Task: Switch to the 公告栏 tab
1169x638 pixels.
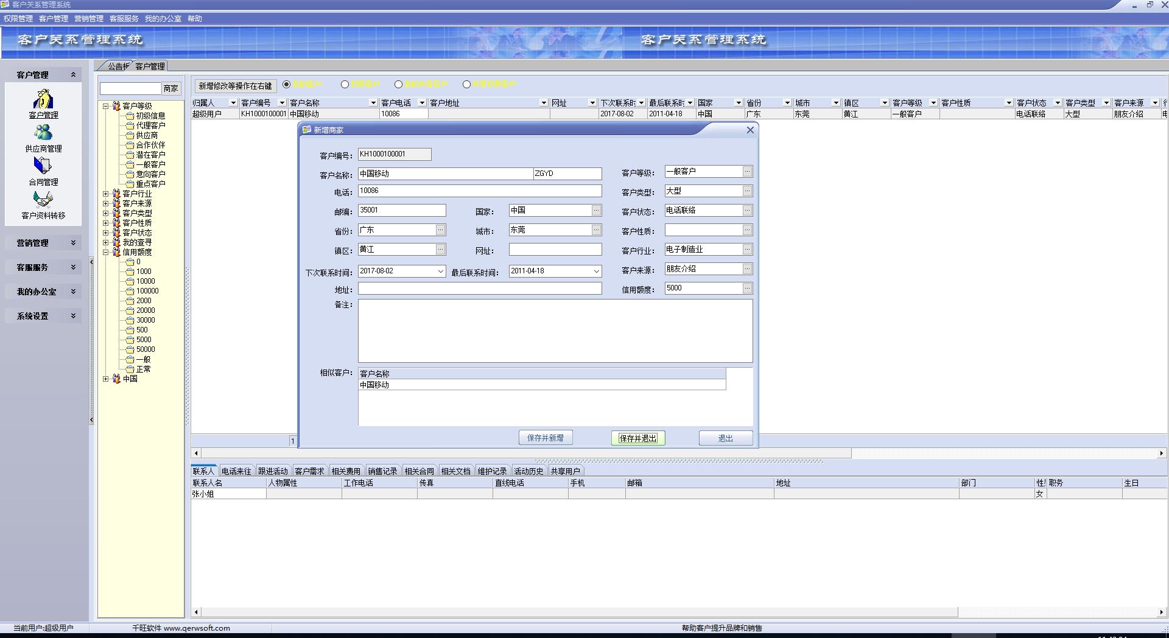Action: 118,66
